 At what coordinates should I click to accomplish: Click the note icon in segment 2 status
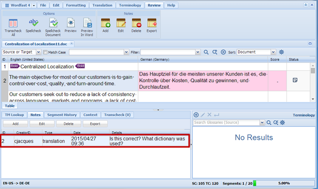pyautogui.click(x=295, y=80)
